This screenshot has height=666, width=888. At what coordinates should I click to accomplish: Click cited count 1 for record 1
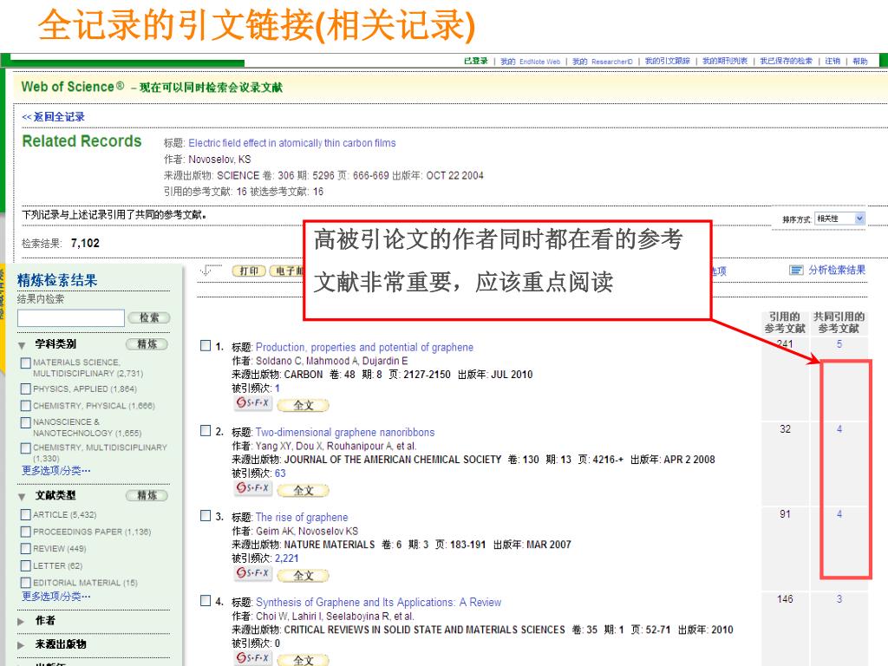pos(277,388)
